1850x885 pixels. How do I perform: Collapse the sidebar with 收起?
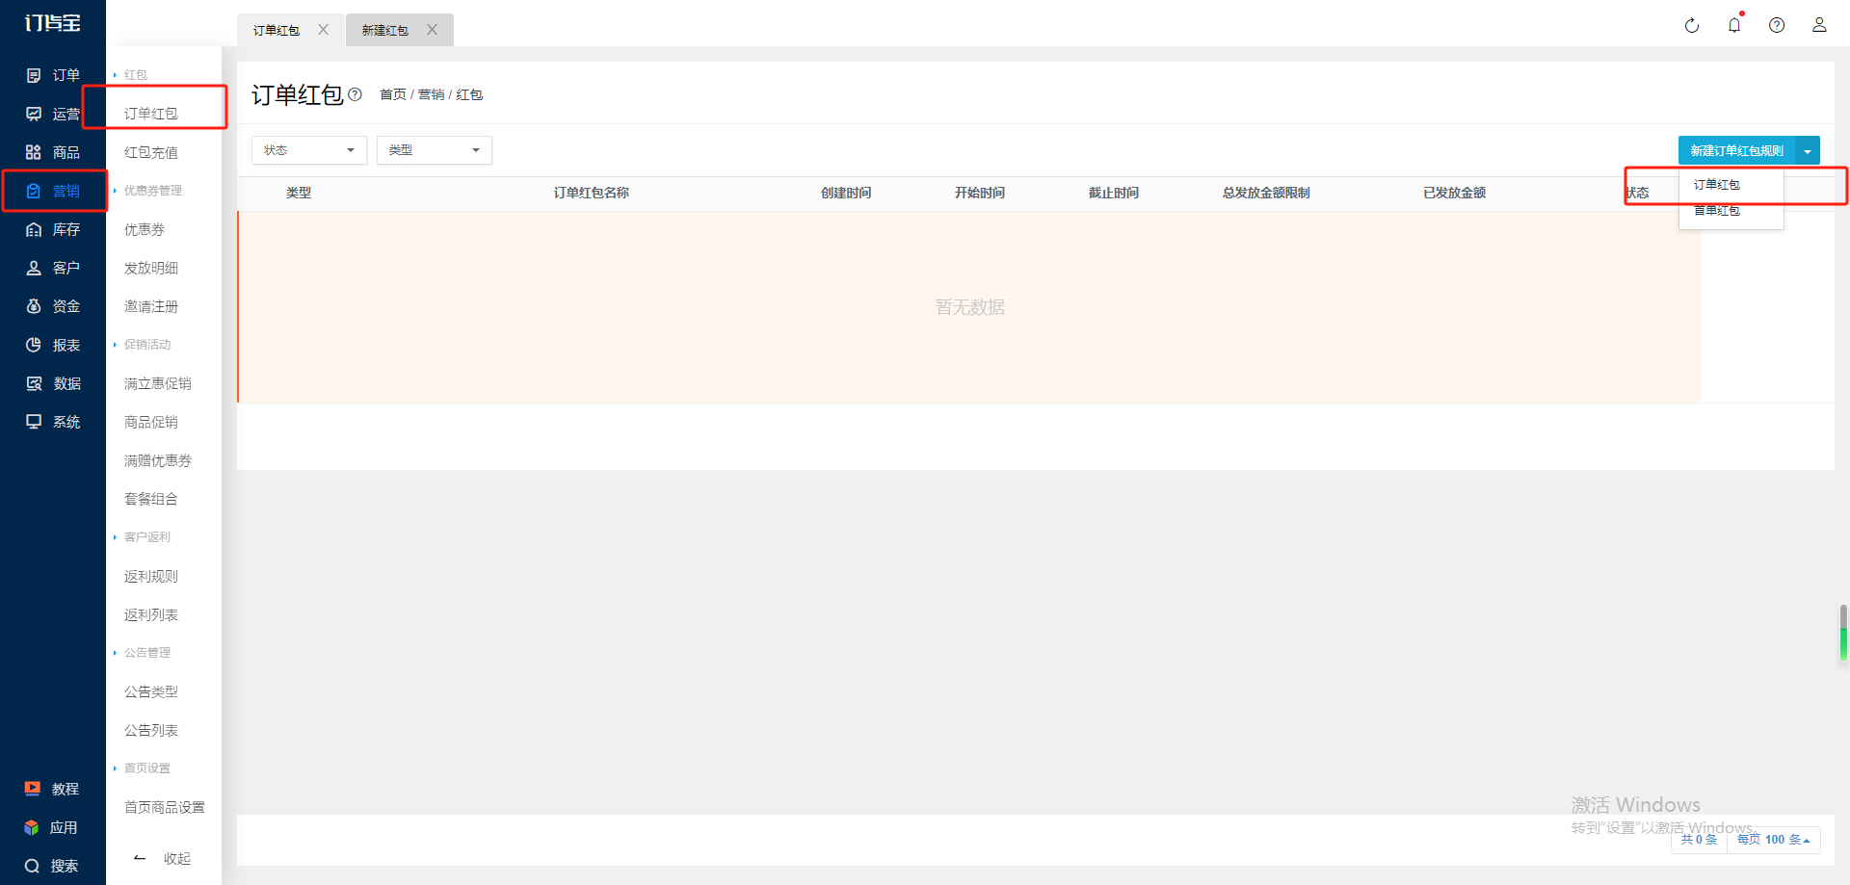tap(163, 858)
